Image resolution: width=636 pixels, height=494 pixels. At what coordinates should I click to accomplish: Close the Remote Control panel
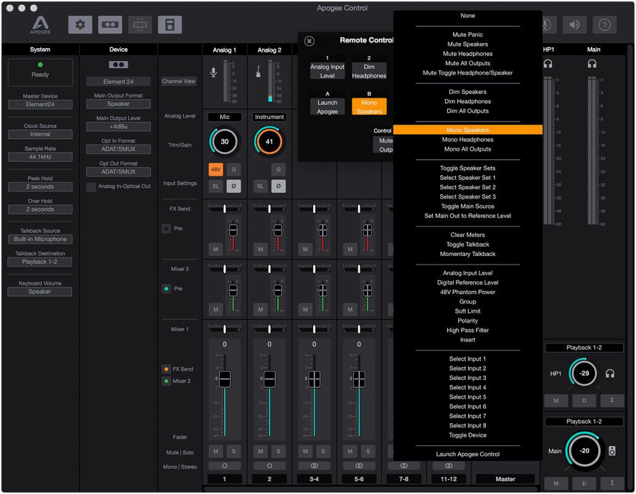309,41
